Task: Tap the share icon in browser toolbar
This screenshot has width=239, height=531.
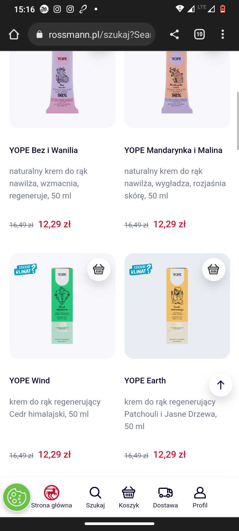Action: click(x=174, y=34)
